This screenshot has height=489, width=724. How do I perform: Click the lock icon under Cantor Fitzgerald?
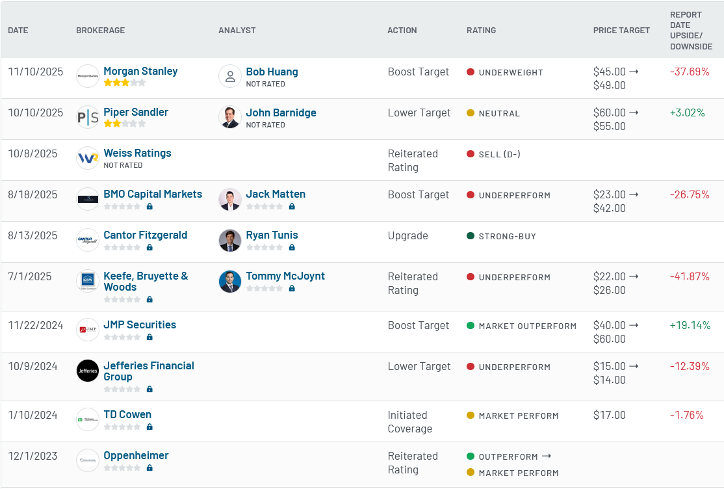[x=149, y=248]
